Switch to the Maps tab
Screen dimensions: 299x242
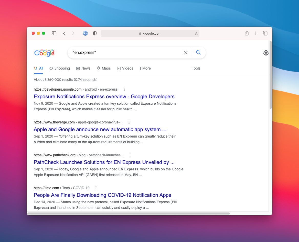(104, 69)
